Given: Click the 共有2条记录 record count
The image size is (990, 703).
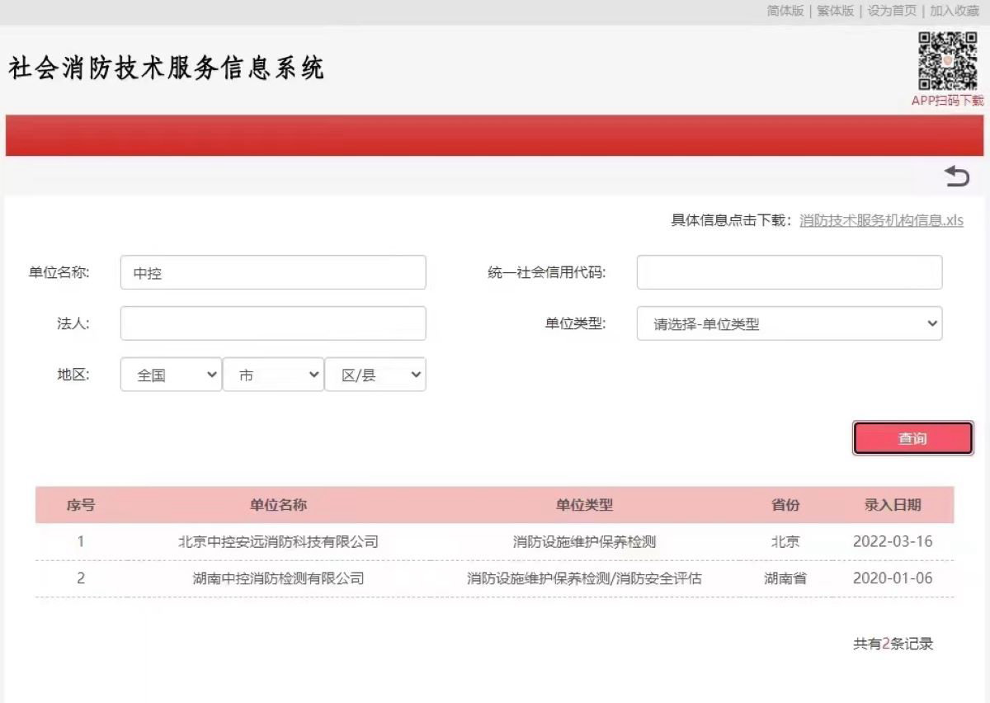Looking at the screenshot, I should tap(893, 644).
